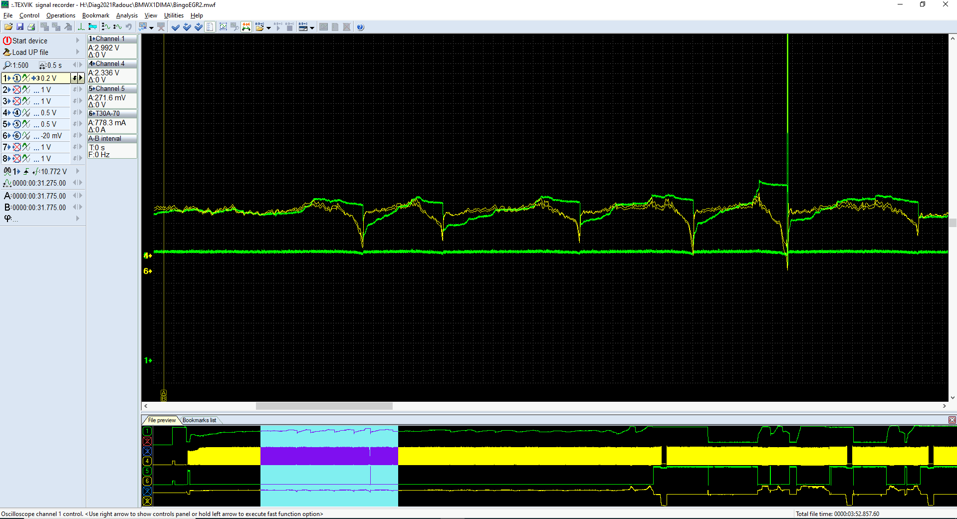This screenshot has width=957, height=519.
Task: Open a signal file from the toolbar
Action: [x=8, y=27]
